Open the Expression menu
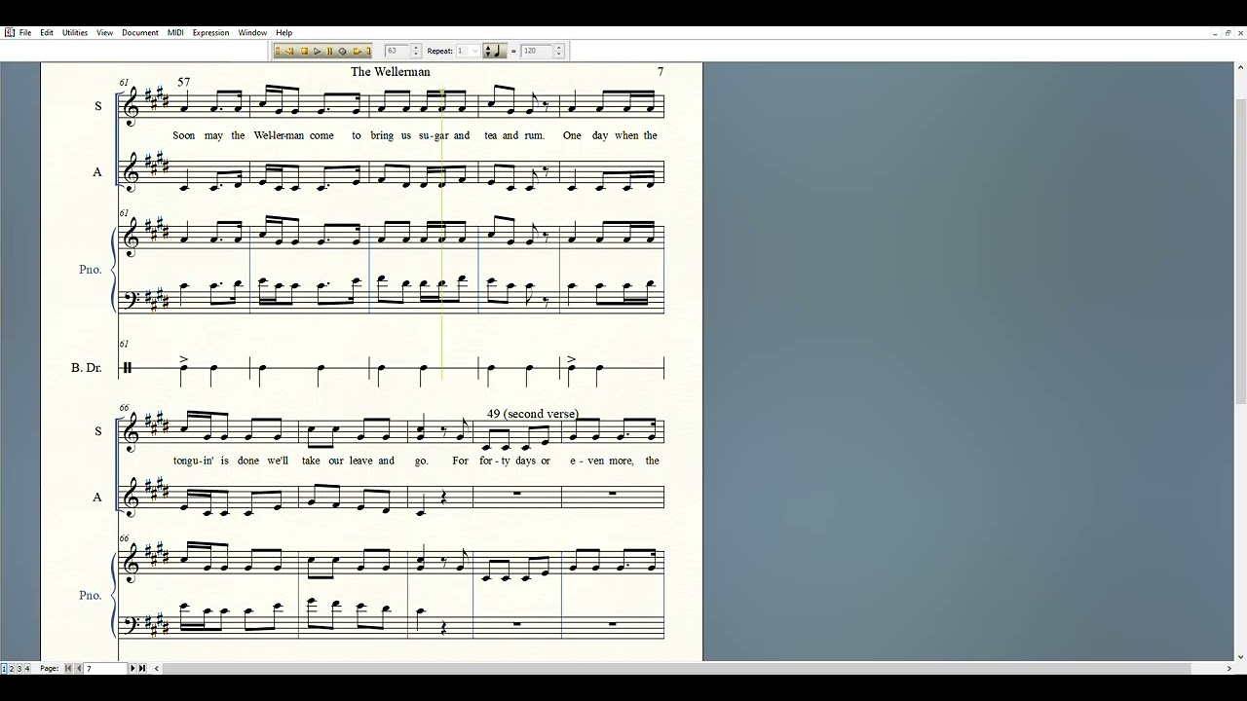The height and width of the screenshot is (701, 1247). 210,33
